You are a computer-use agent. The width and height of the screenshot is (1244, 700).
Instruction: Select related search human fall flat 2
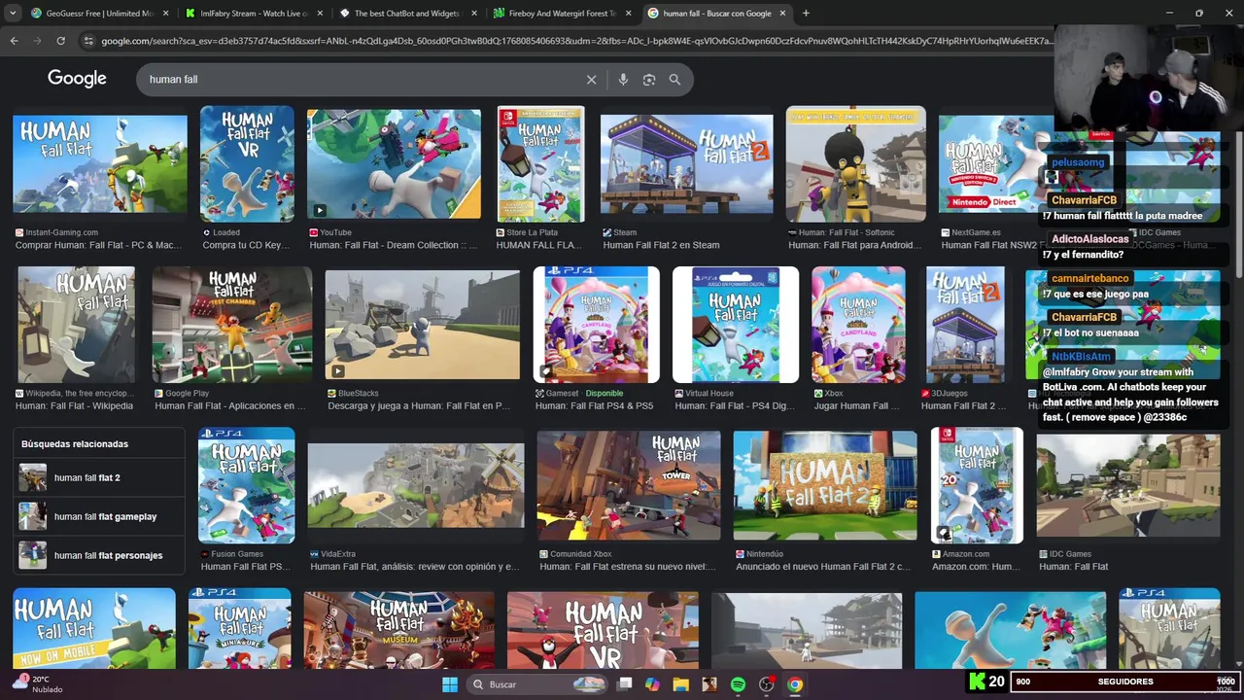pyautogui.click(x=99, y=477)
